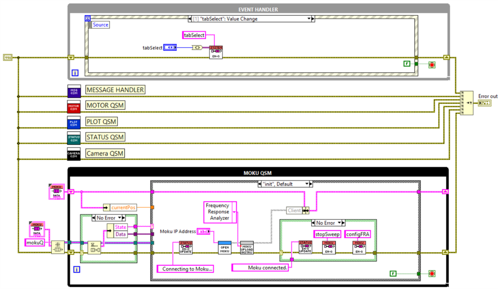
Task: Select the MOTOR QSM subVI icon
Action: (73, 107)
